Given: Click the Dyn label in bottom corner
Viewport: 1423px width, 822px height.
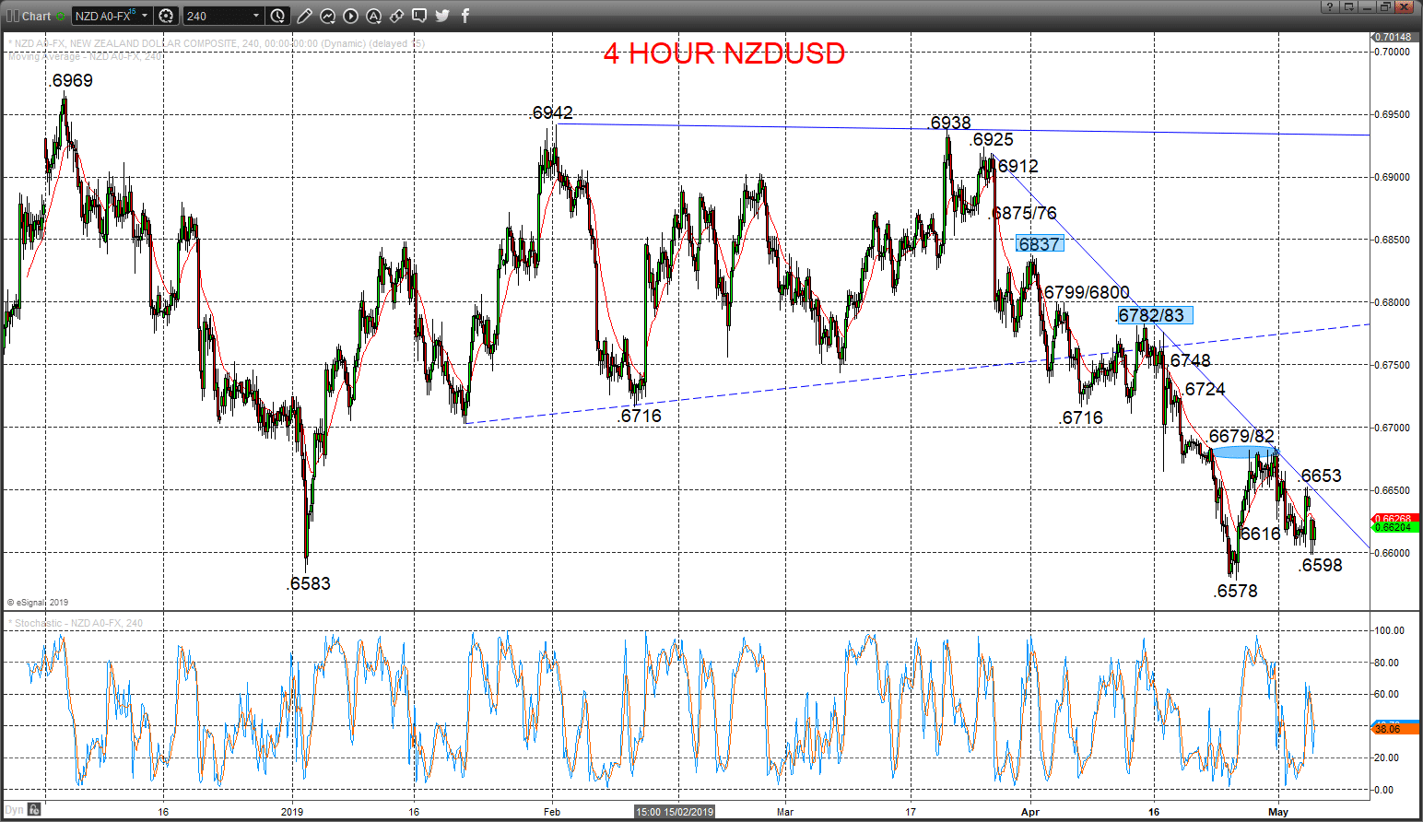Looking at the screenshot, I should click(15, 810).
